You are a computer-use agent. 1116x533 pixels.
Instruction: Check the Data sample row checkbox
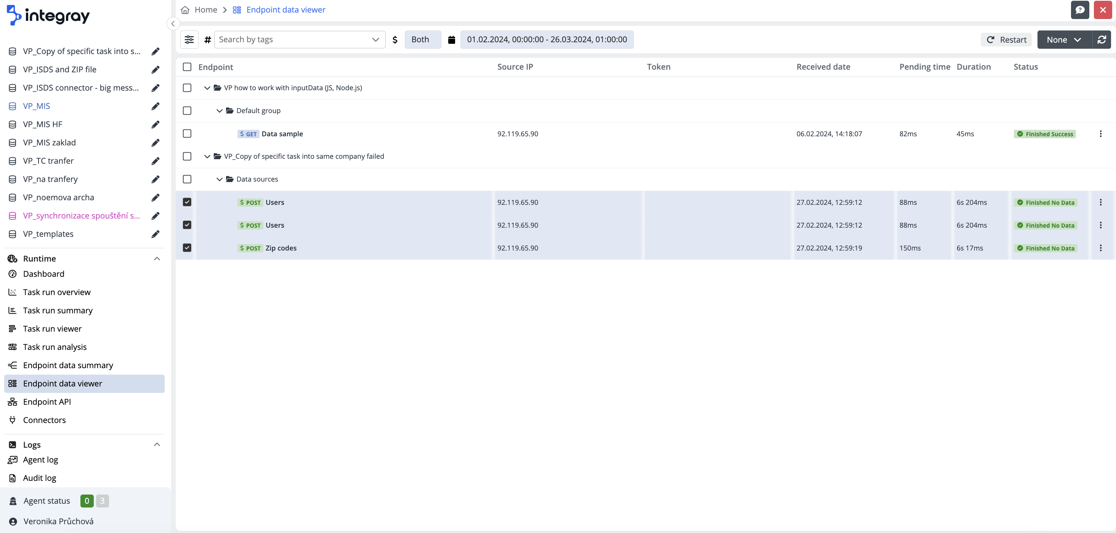pos(187,134)
